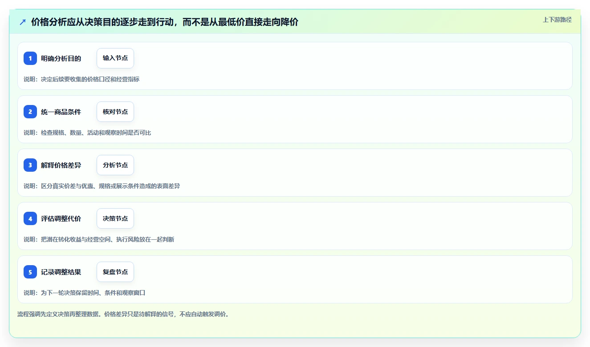Click the step 2 number badge
This screenshot has height=347, width=590.
30,112
